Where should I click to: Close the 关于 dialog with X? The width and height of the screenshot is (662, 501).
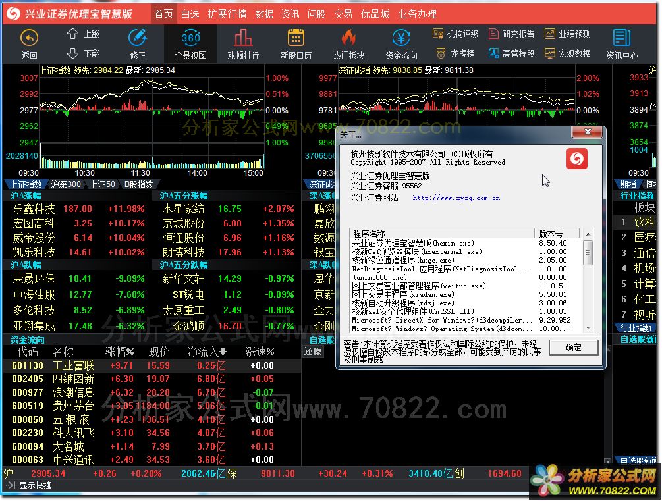(587, 132)
